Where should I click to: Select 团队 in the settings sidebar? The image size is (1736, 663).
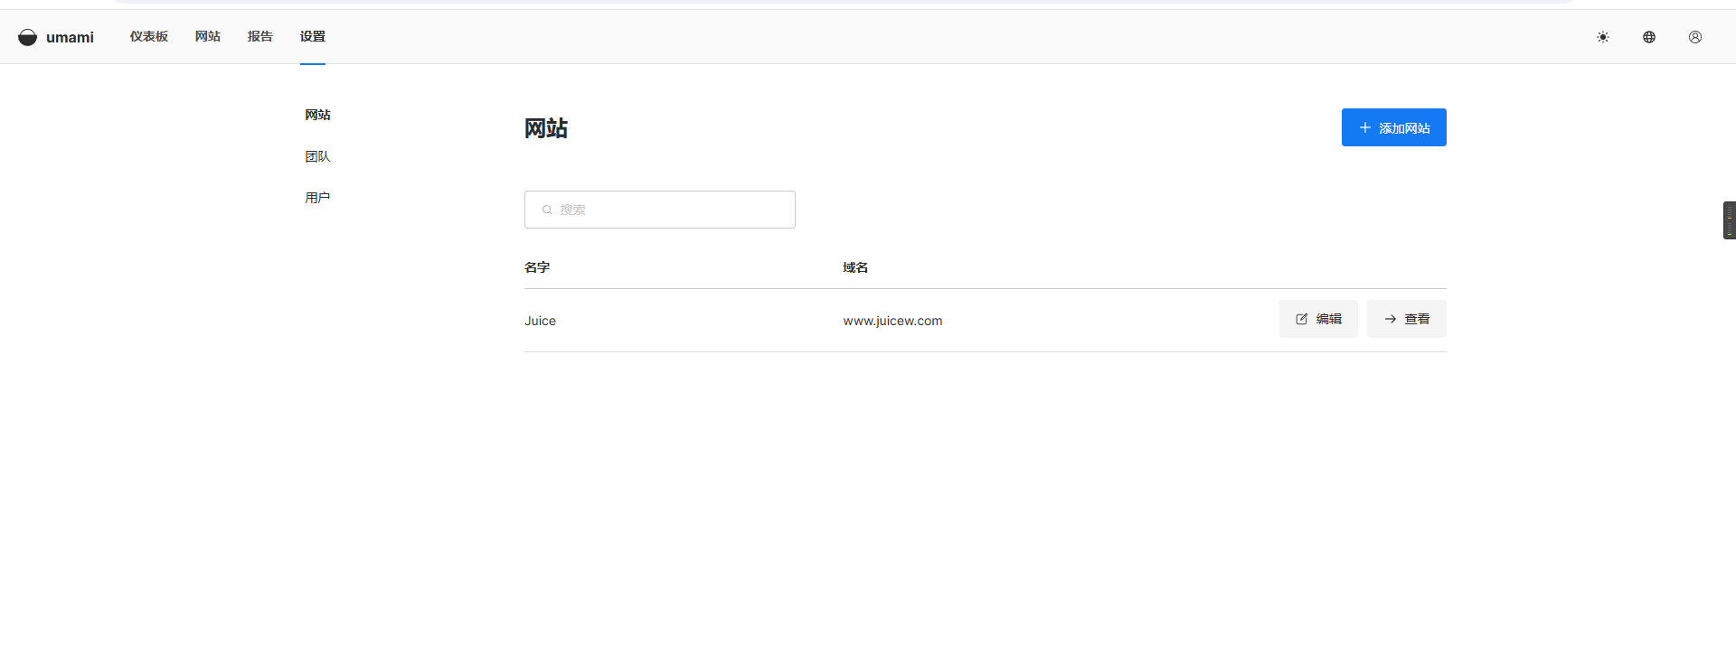click(x=317, y=156)
